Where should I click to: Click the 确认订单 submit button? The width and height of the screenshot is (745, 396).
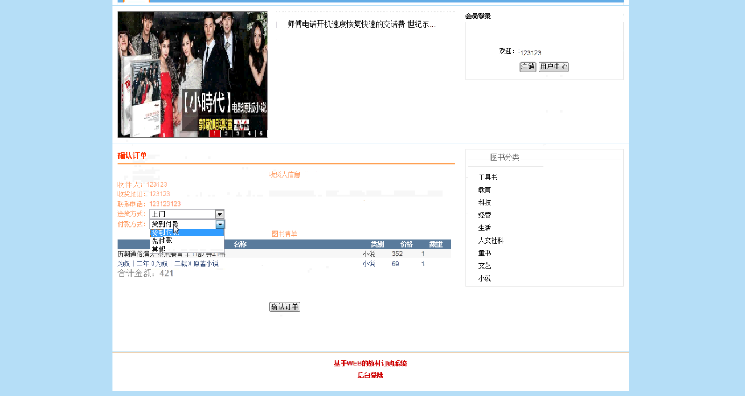(x=285, y=307)
